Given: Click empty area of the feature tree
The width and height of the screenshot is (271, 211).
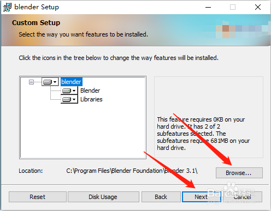Looking at the screenshot, I should coord(83,131).
